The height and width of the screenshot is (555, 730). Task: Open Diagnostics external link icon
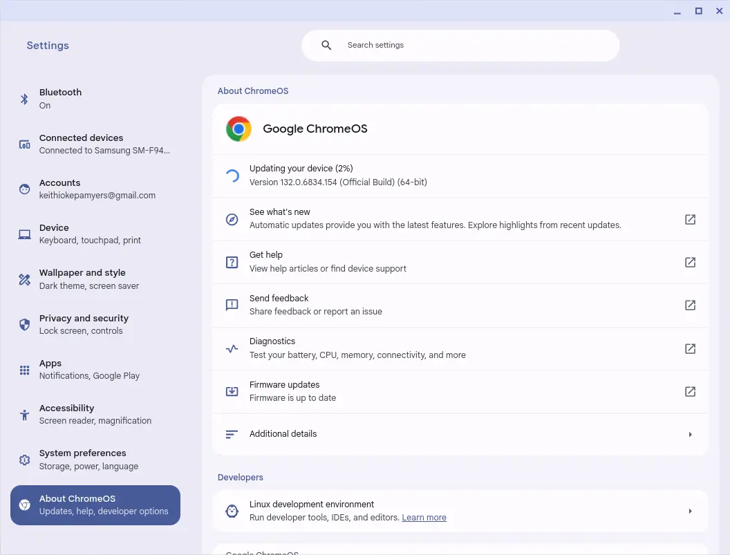tap(690, 348)
